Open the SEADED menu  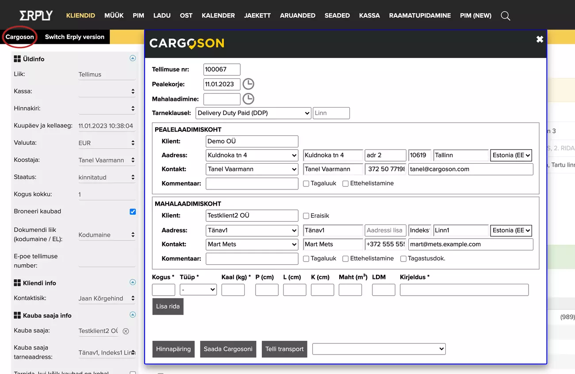(x=337, y=15)
